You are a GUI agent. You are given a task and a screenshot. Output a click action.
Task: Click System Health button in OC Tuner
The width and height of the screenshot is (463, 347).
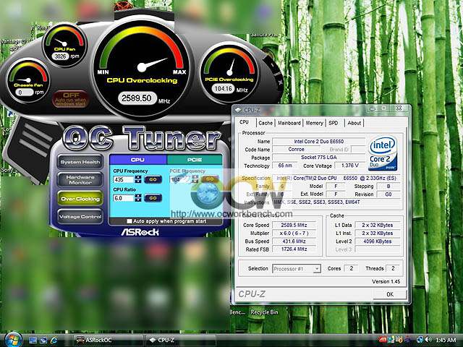tap(80, 162)
